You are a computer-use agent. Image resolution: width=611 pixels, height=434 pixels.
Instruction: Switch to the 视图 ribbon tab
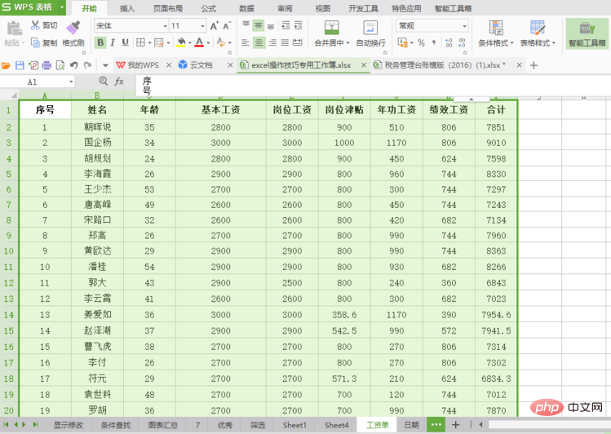323,8
